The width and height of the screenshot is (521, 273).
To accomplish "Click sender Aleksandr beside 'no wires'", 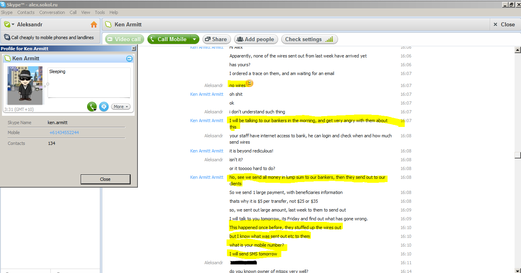I will (214, 85).
